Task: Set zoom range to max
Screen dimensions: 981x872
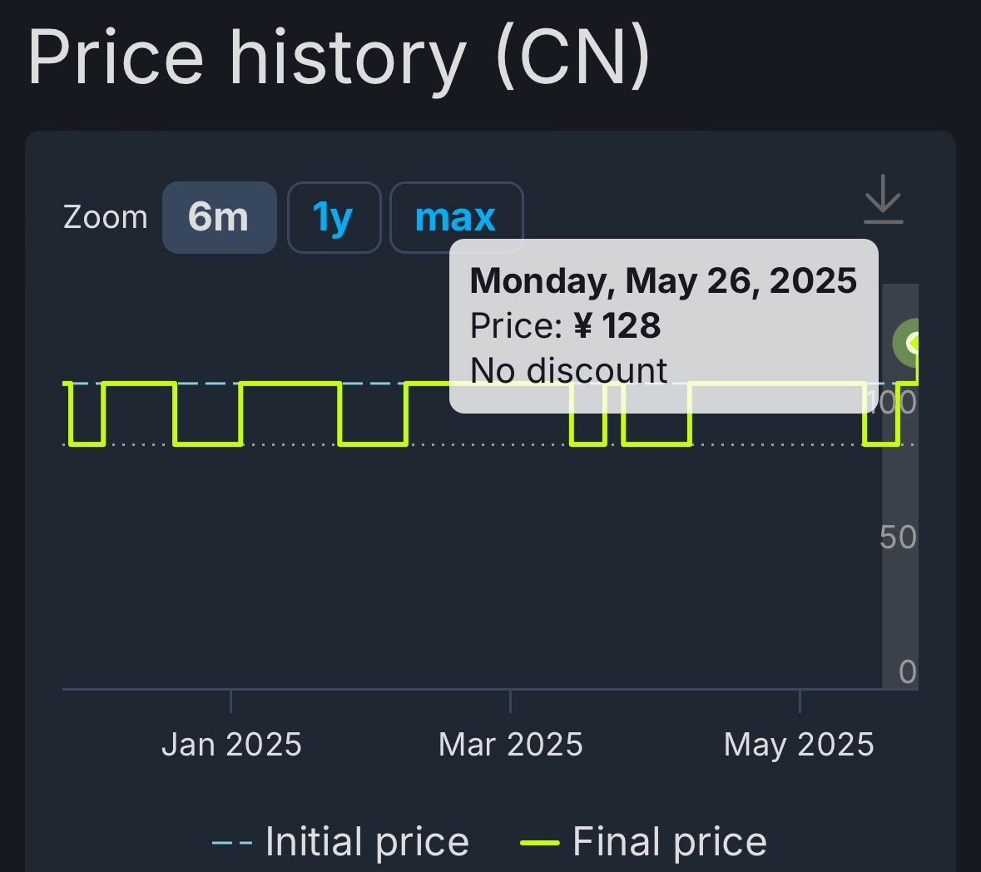Action: click(x=456, y=217)
